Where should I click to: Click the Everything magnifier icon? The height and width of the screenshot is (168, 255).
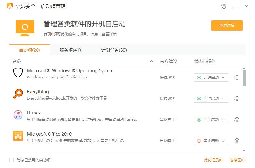tap(18, 94)
